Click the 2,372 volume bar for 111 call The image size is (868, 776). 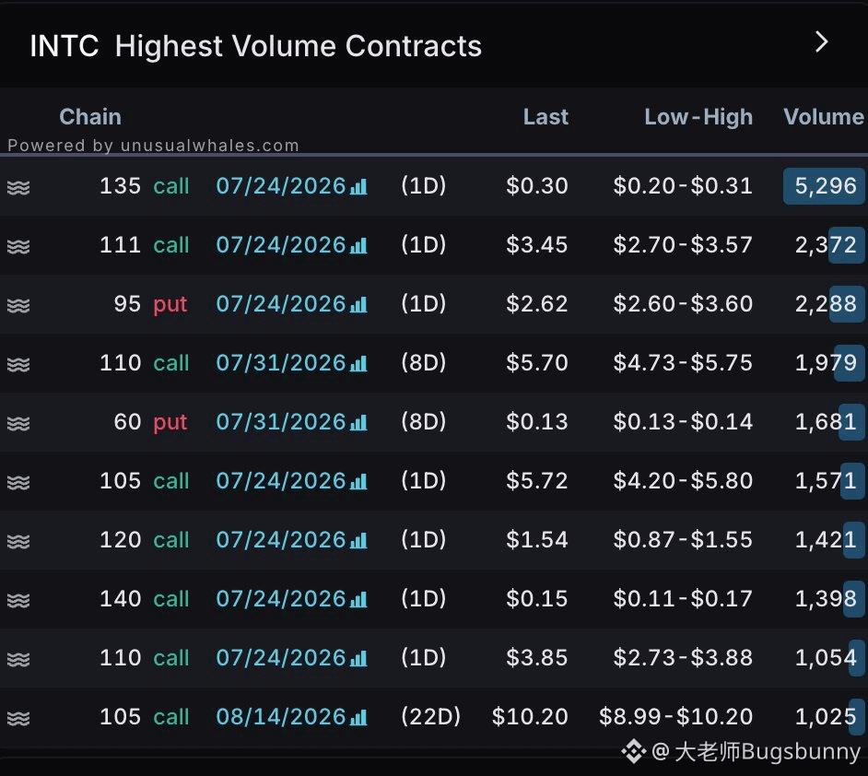click(847, 245)
